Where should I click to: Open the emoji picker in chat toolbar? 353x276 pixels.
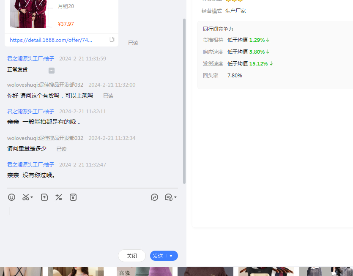pyautogui.click(x=11, y=197)
